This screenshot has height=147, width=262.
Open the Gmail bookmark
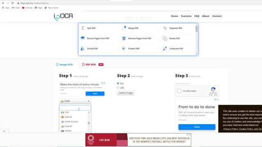tap(16, 8)
